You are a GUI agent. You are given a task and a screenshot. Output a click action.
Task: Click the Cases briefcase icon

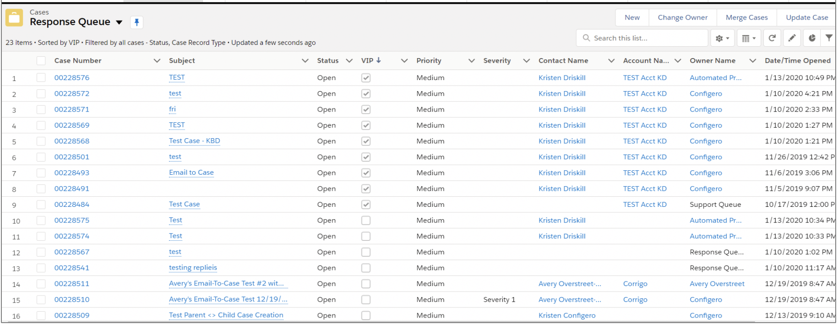point(14,18)
